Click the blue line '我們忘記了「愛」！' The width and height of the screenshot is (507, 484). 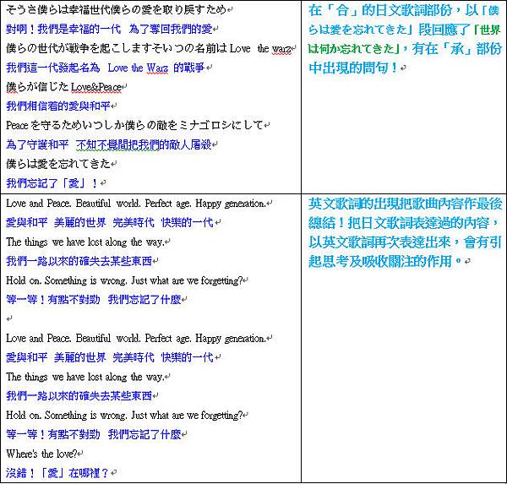click(52, 183)
